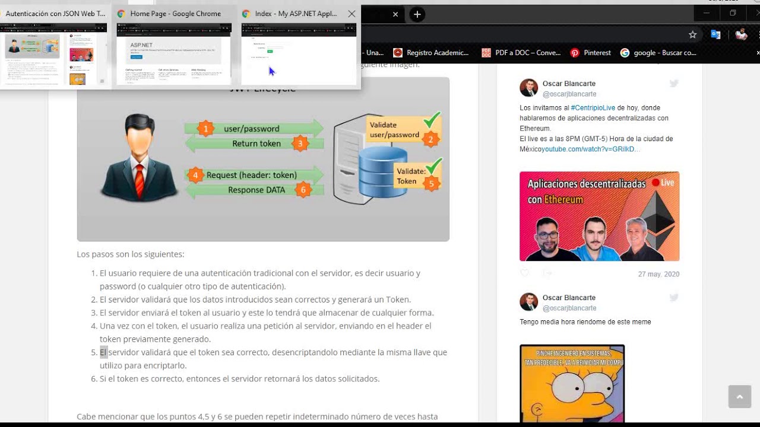Open the #CentripioLive hashtag link

click(593, 108)
